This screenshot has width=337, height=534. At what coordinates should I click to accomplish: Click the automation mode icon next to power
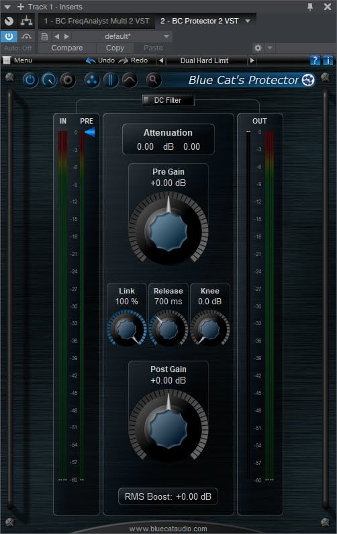[26, 36]
